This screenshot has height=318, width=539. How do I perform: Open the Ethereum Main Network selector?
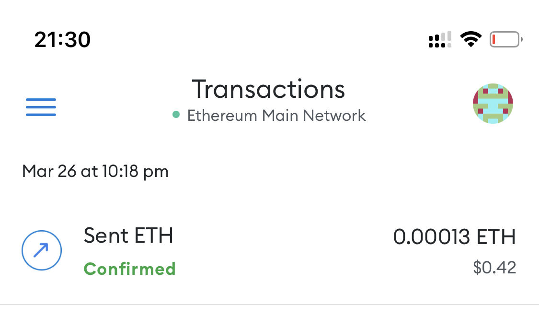tap(276, 116)
